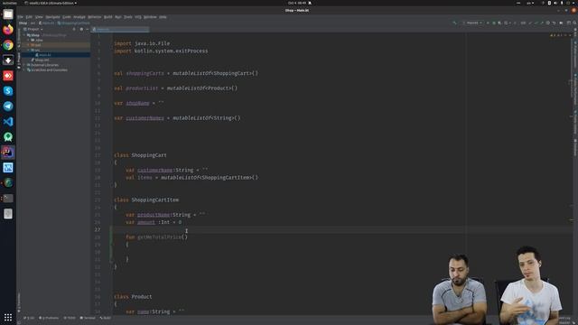This screenshot has height=325, width=578.
Task: Launch Google Chrome from the dock
Action: pyautogui.click(x=8, y=45)
